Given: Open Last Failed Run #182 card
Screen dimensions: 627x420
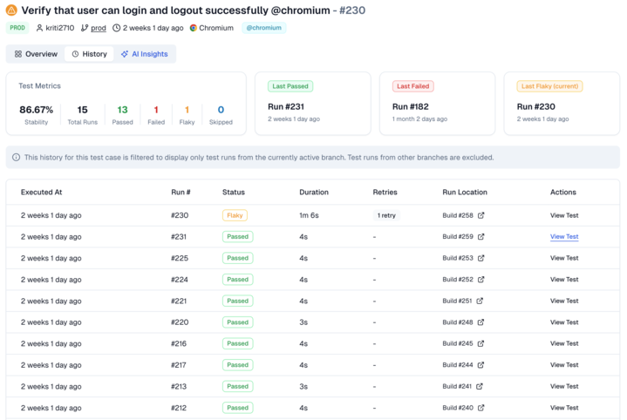Looking at the screenshot, I should (x=437, y=104).
